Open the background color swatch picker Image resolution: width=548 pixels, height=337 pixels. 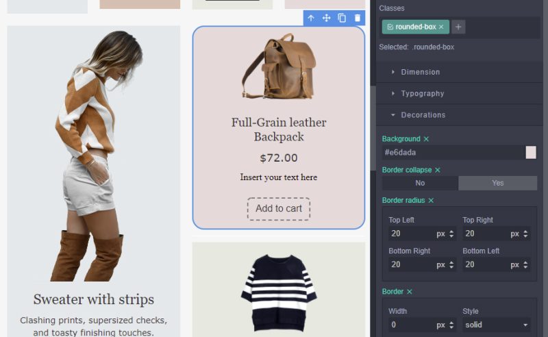tap(530, 153)
